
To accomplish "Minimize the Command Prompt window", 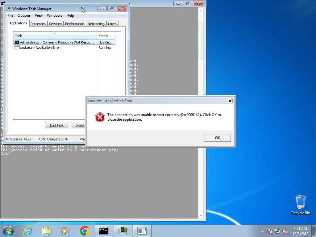I will 178,3.
